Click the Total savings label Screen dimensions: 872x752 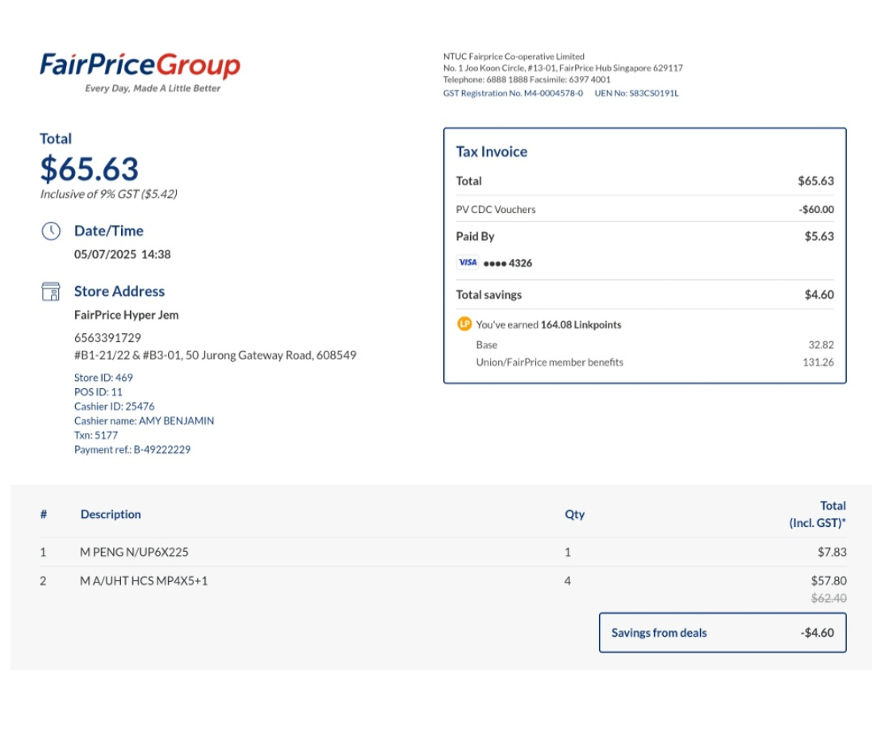pyautogui.click(x=488, y=295)
